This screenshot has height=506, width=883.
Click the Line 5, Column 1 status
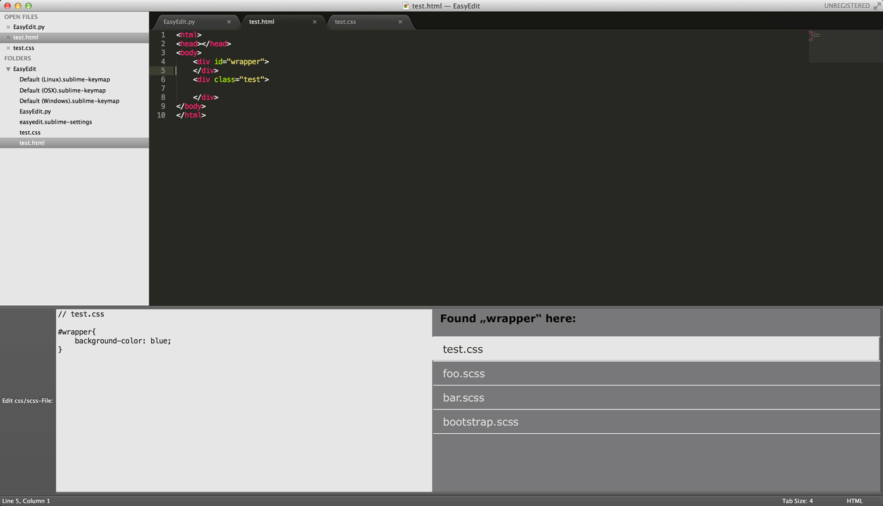26,501
